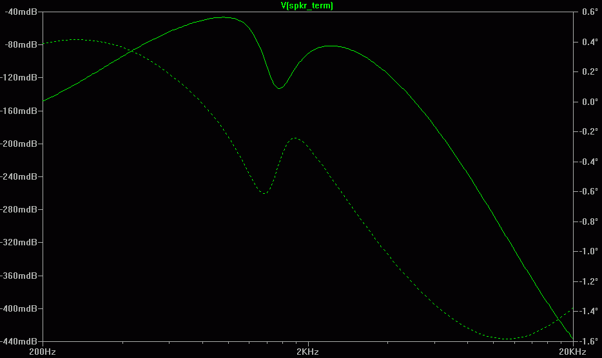This screenshot has height=358, width=602.
Task: Click the -240mdB left axis label
Action: pyautogui.click(x=19, y=176)
